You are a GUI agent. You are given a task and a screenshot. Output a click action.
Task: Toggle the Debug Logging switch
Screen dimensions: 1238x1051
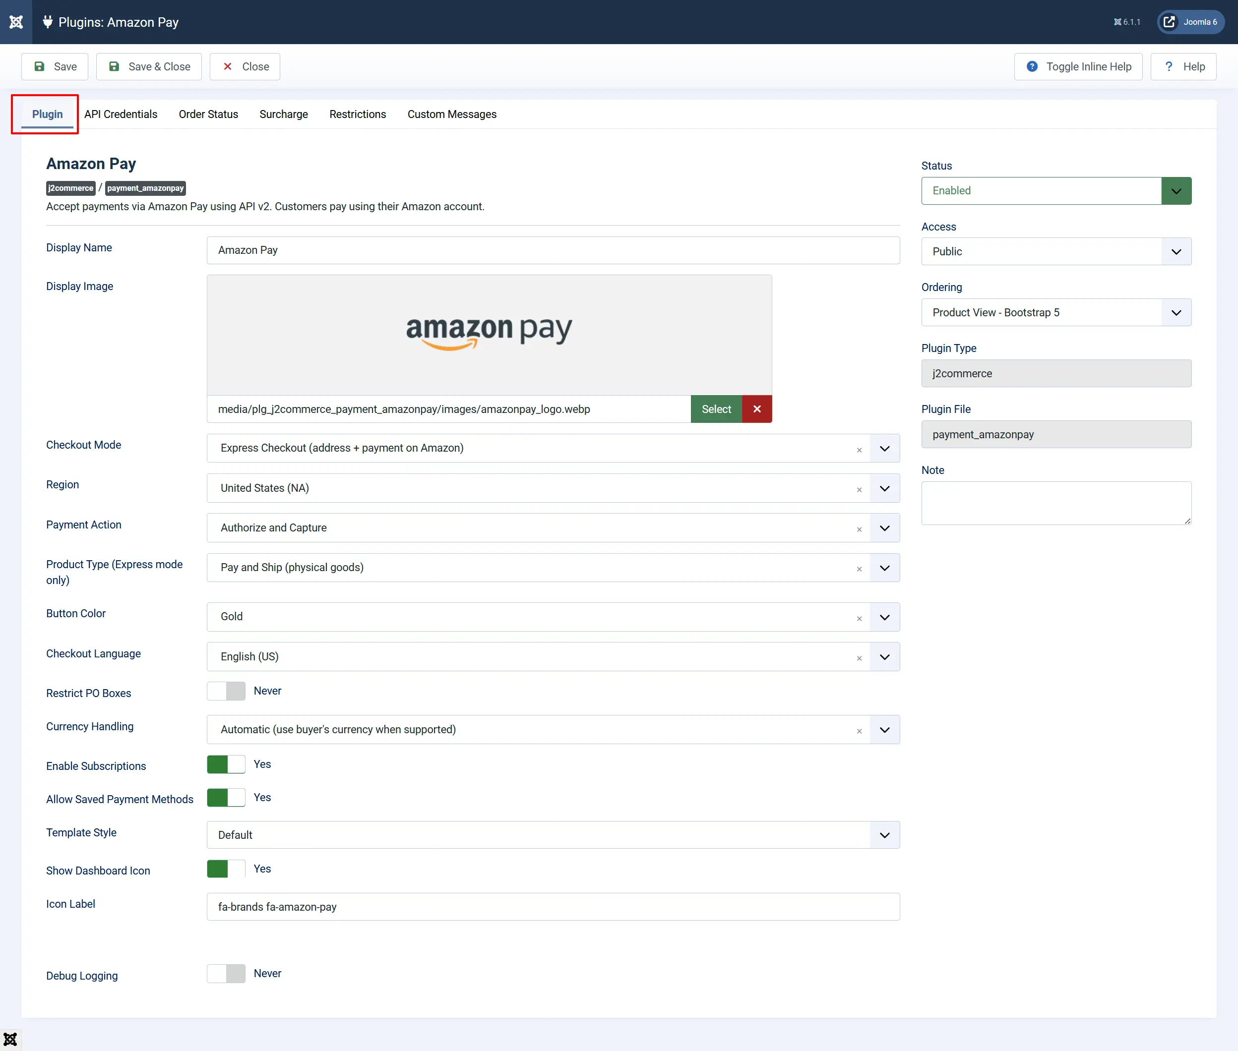(226, 974)
